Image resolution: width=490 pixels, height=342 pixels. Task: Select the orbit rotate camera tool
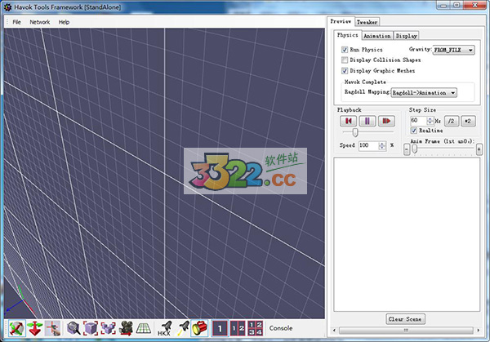point(17,328)
